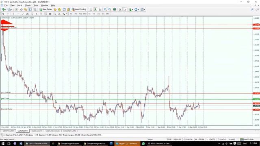260x146 pixels.
Task: Click the New Chart toolbar icon
Action: click(3, 9)
